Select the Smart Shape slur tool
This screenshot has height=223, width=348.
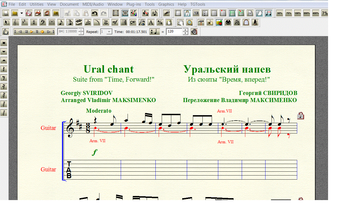coord(97,22)
